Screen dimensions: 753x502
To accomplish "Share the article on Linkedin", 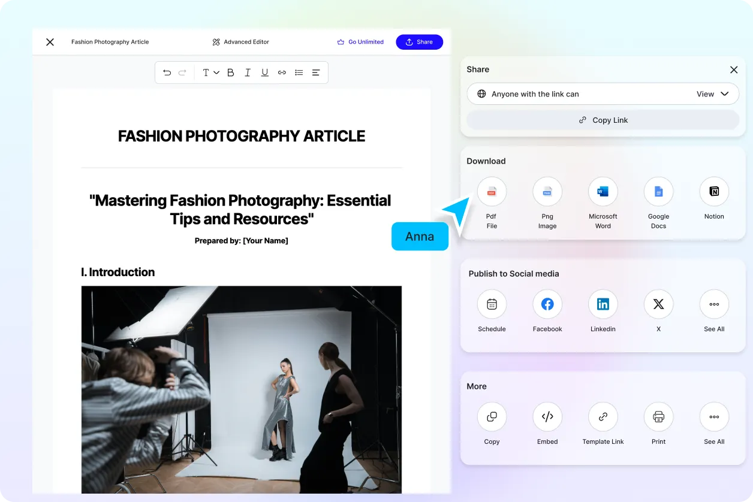I will 603,304.
